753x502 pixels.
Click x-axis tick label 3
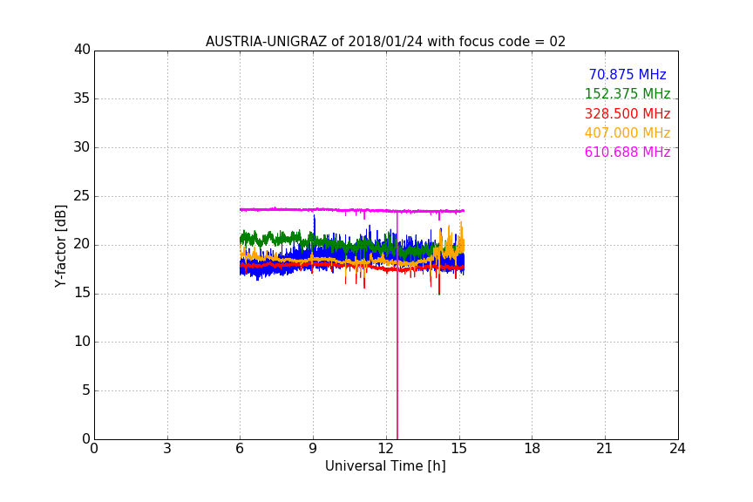click(x=167, y=449)
